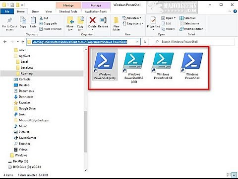The image size is (238, 179).
Task: Click Select all
Action: coord(187,18)
